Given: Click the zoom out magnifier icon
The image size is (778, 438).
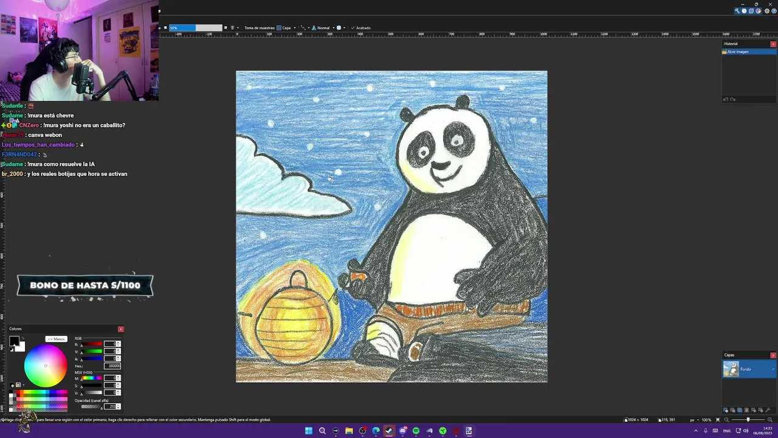Looking at the screenshot, I should point(726,420).
